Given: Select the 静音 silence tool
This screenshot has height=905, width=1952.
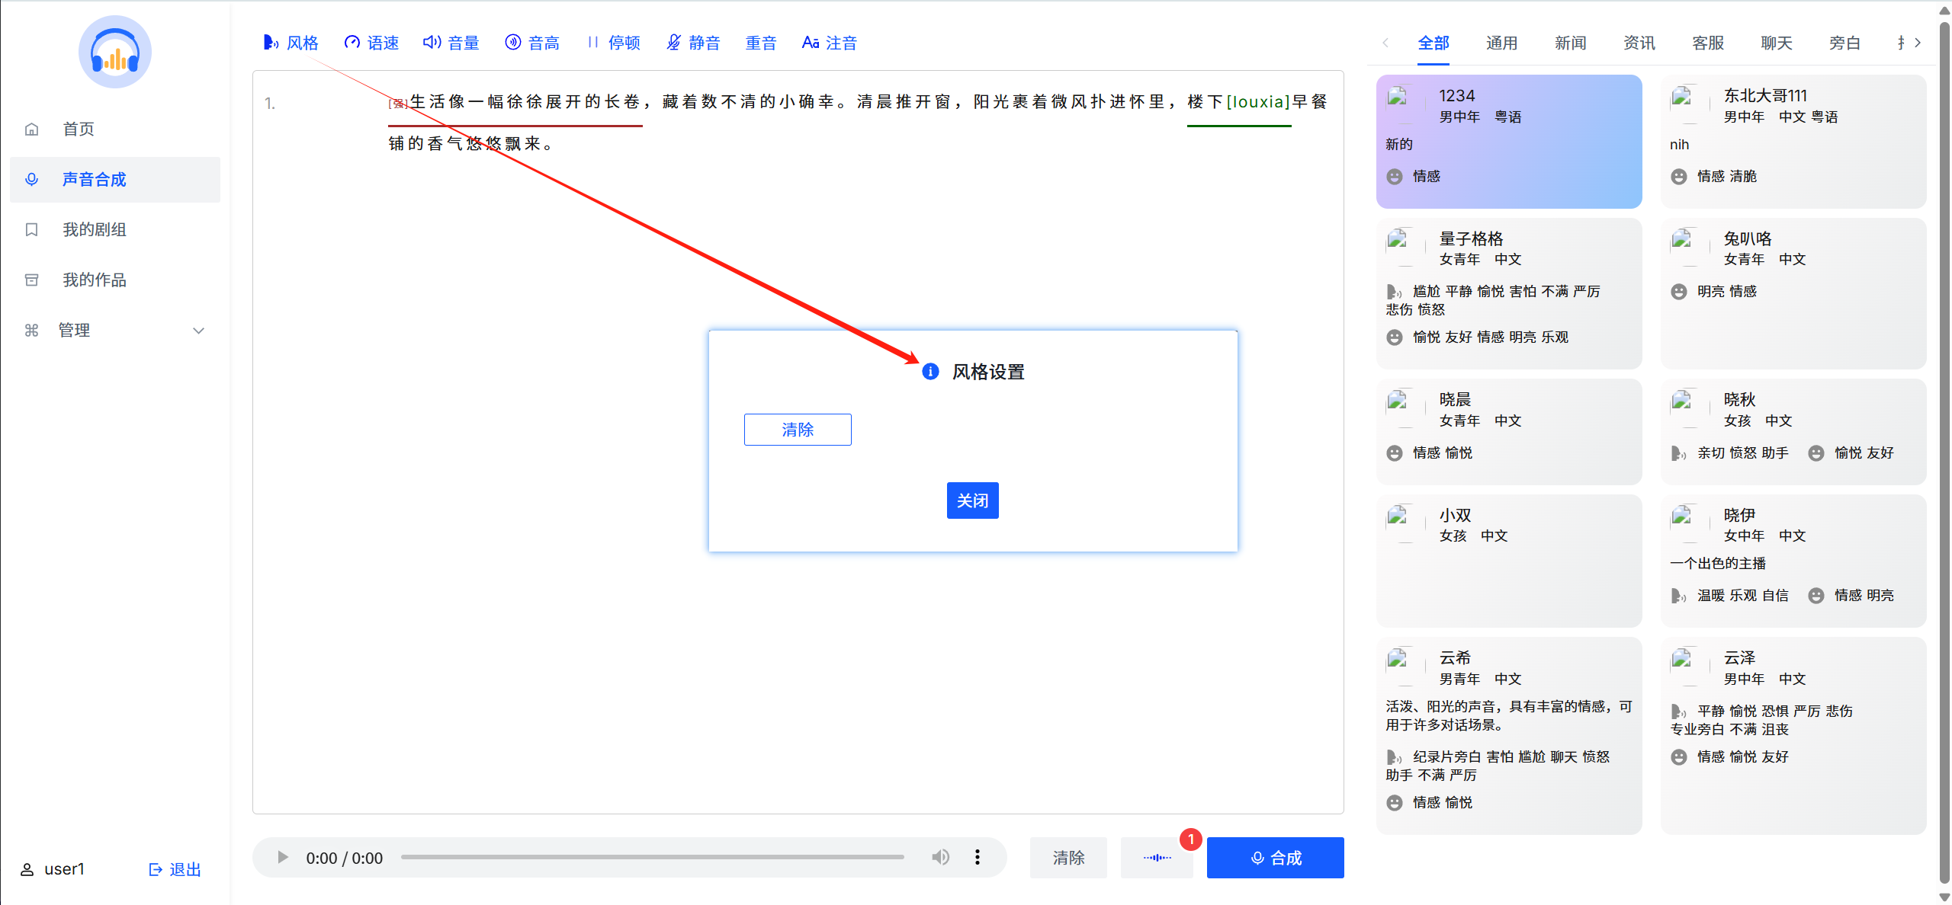Looking at the screenshot, I should 693,43.
